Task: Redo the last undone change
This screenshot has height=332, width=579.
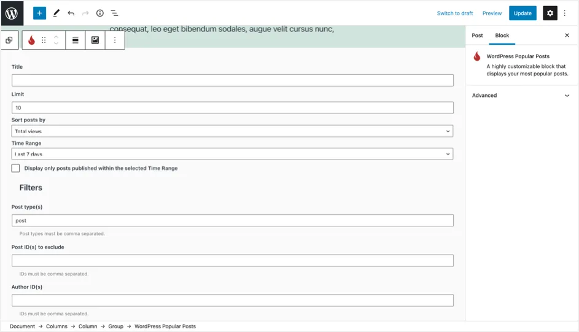Action: coord(85,14)
